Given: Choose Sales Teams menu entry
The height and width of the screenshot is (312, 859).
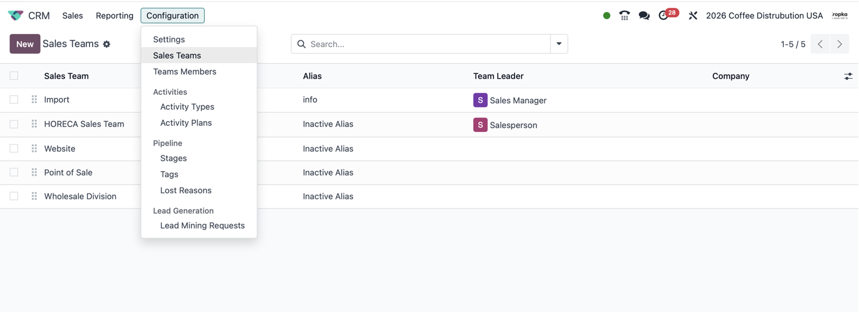Looking at the screenshot, I should pos(199,55).
